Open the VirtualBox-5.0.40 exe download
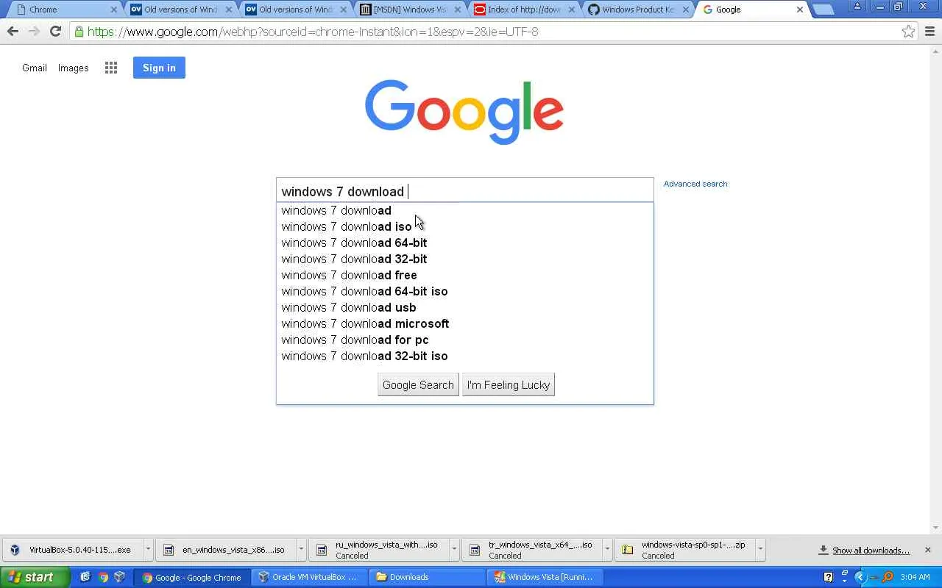Viewport: 942px width, 588px height. click(x=74, y=550)
